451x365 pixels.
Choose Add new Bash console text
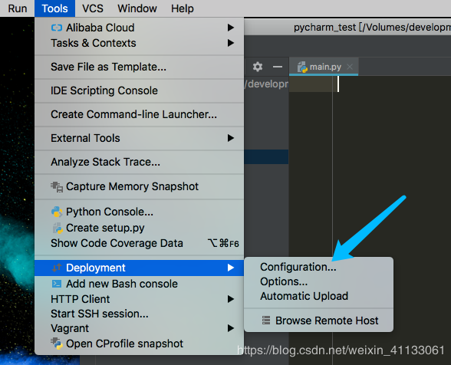point(122,284)
